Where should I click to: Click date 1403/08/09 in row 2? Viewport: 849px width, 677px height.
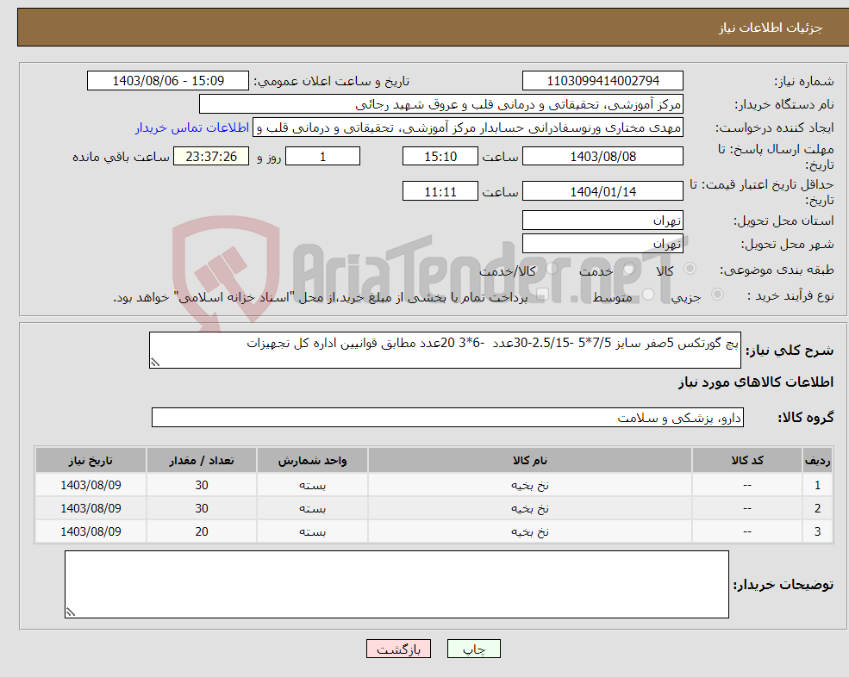[91, 508]
